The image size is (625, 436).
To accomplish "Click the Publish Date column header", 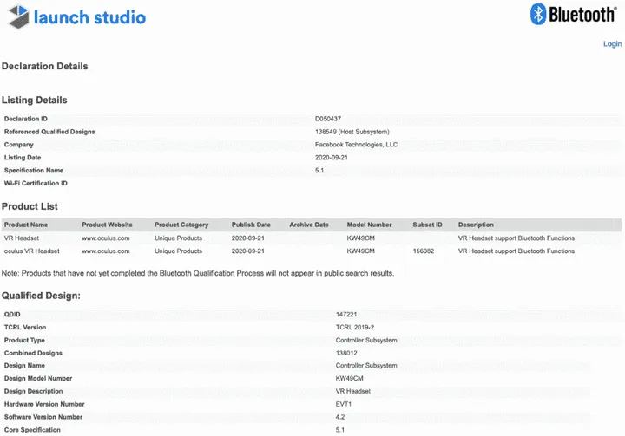I will click(x=251, y=225).
